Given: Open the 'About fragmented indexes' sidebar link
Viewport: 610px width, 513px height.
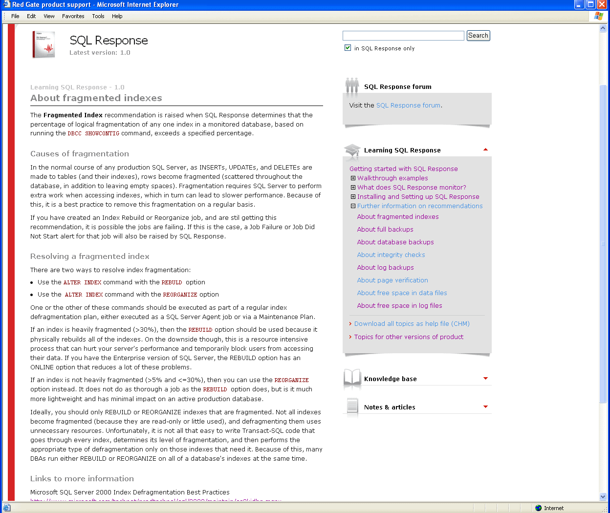Looking at the screenshot, I should 398,216.
